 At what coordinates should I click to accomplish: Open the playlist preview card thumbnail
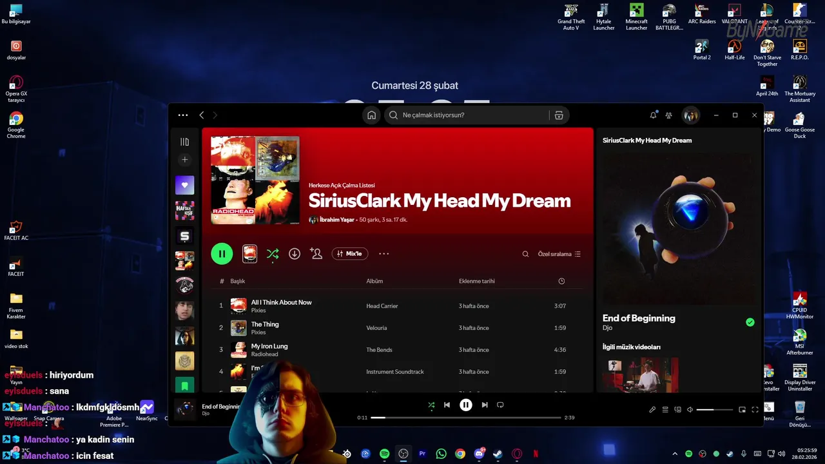[249, 254]
